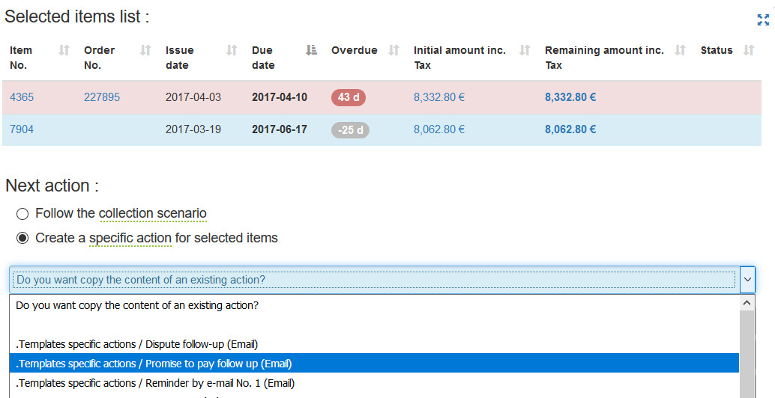Screen dimensions: 775x398
Task: Open item number 7904 link
Action: pyautogui.click(x=22, y=129)
